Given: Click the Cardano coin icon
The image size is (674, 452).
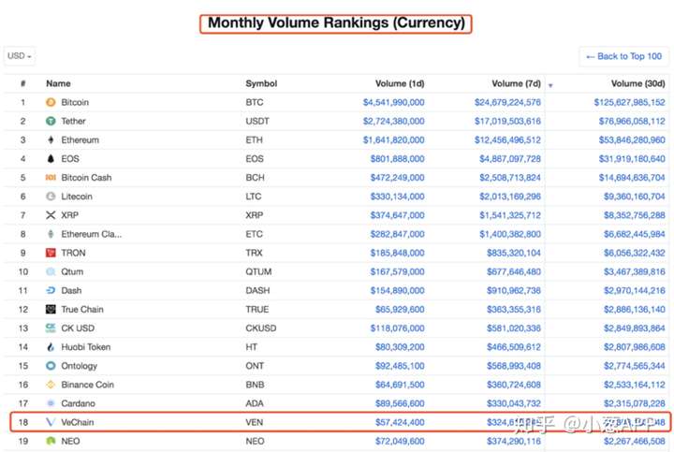Looking at the screenshot, I should (x=51, y=403).
